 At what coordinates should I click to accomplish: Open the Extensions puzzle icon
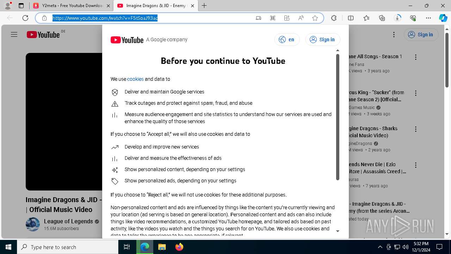(x=334, y=18)
